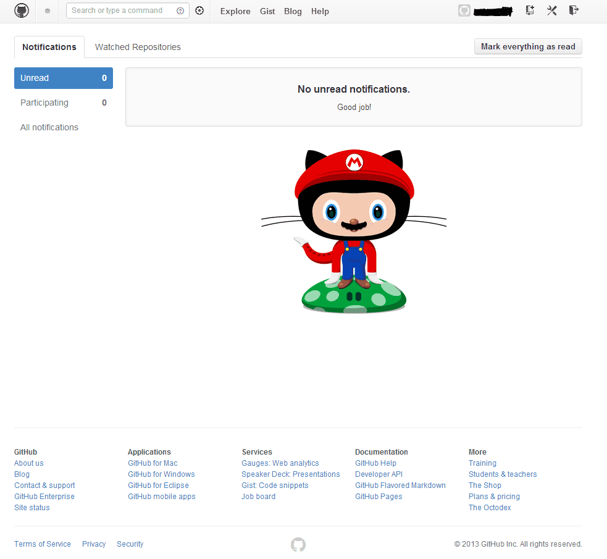Viewport: 607px width, 559px height.
Task: Open Speaker Deck: Presentations link
Action: click(291, 474)
